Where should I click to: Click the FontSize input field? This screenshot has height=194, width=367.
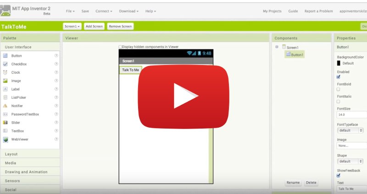[x=352, y=115]
